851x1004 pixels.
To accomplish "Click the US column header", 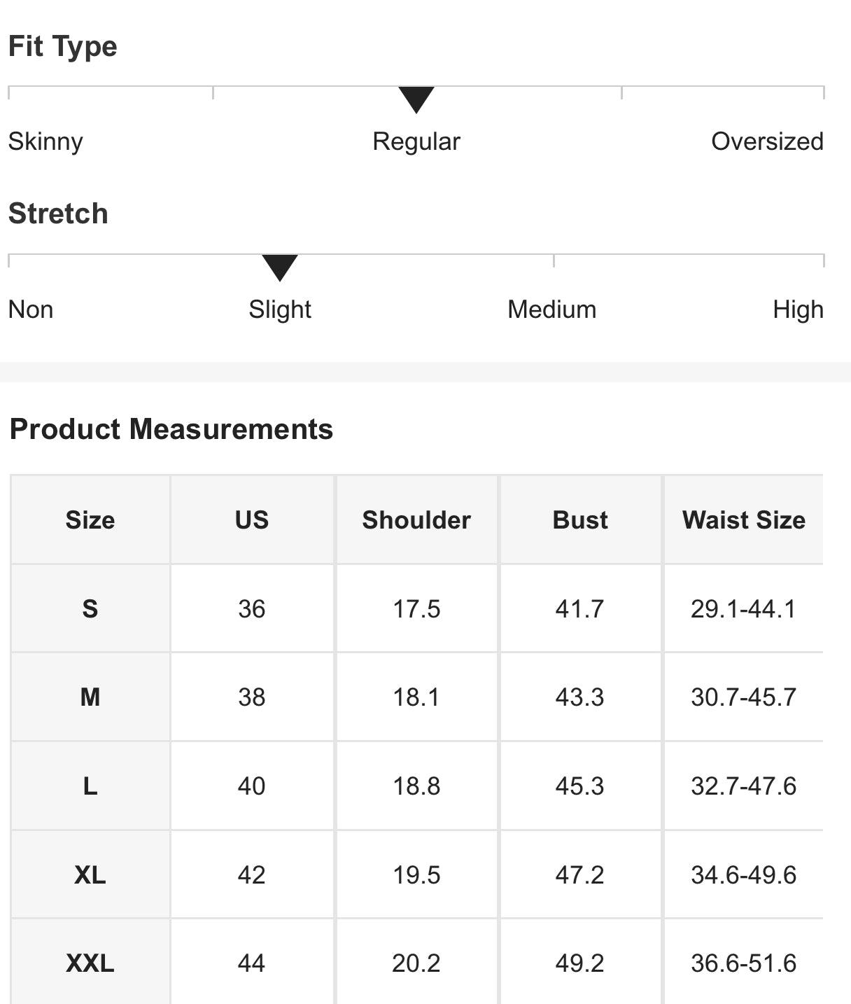I will pos(252,520).
